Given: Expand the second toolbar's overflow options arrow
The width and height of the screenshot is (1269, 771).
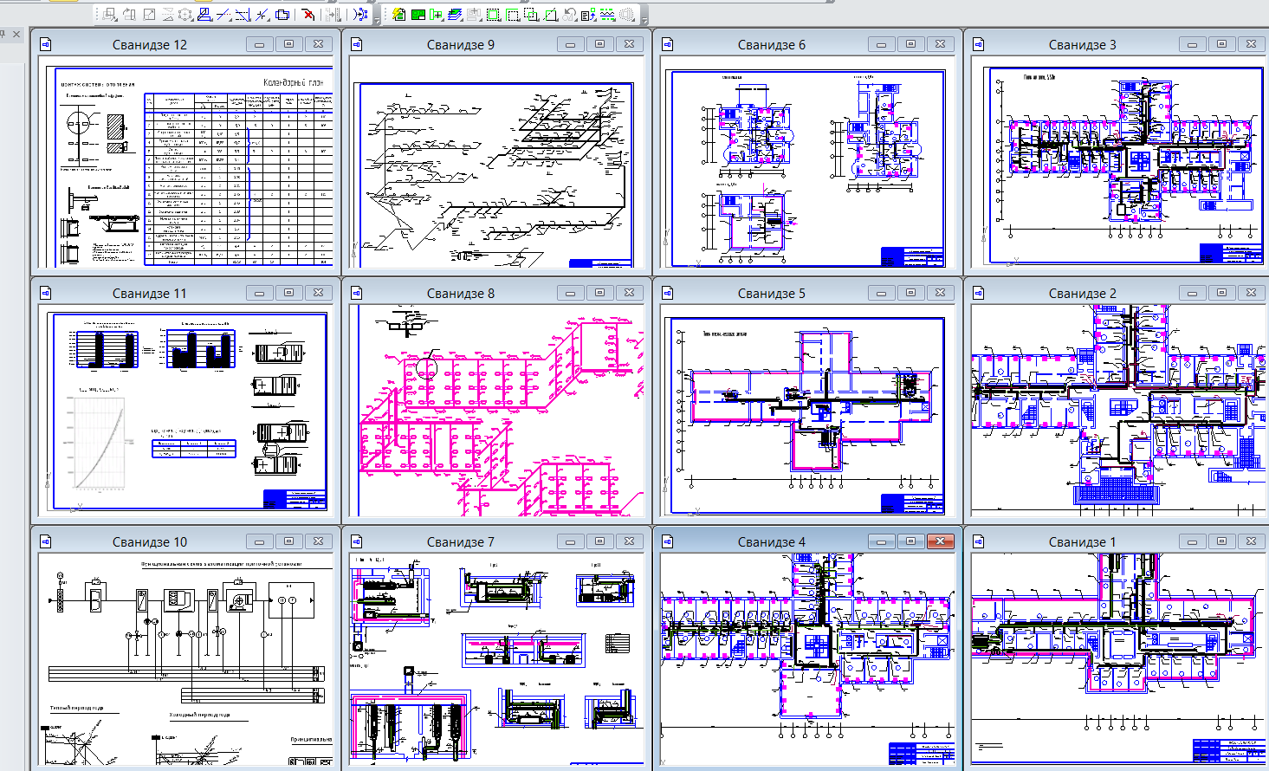Looking at the screenshot, I should tap(644, 19).
